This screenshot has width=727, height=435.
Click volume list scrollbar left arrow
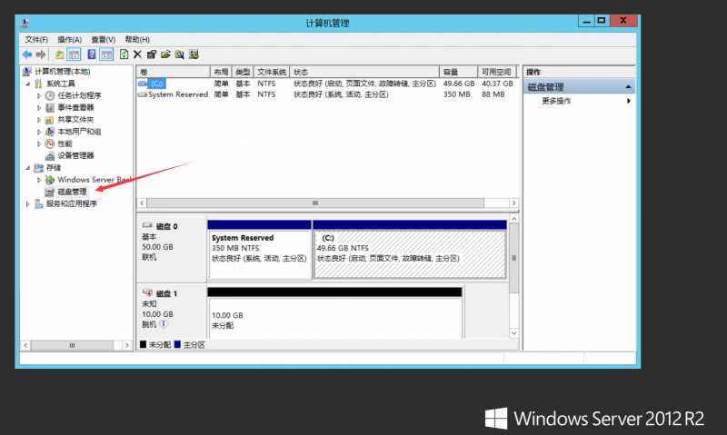tap(142, 203)
